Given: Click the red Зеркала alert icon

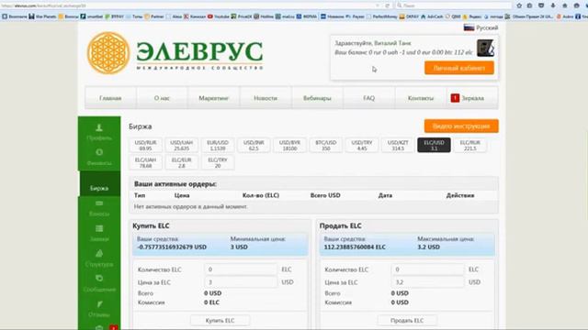Looking at the screenshot, I should (455, 98).
